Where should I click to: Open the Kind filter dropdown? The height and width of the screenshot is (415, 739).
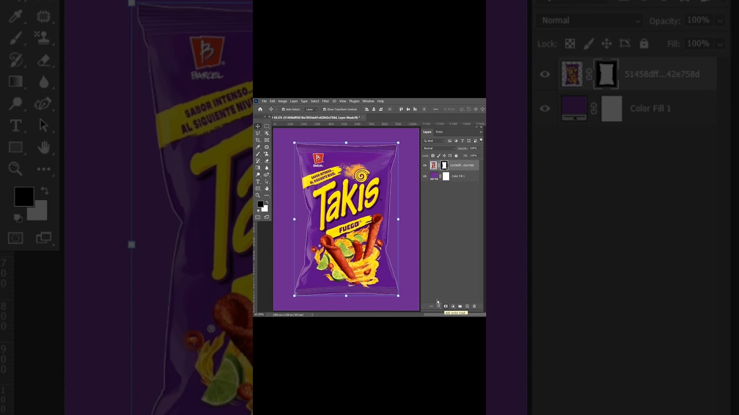(x=434, y=141)
